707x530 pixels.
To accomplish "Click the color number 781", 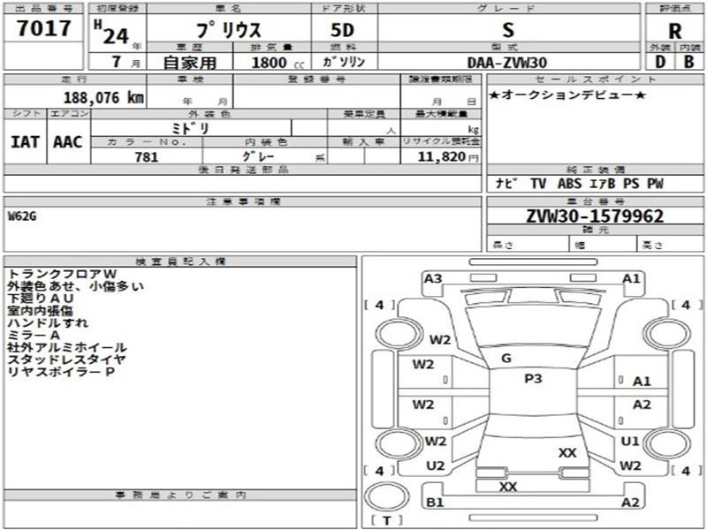I will [x=147, y=157].
